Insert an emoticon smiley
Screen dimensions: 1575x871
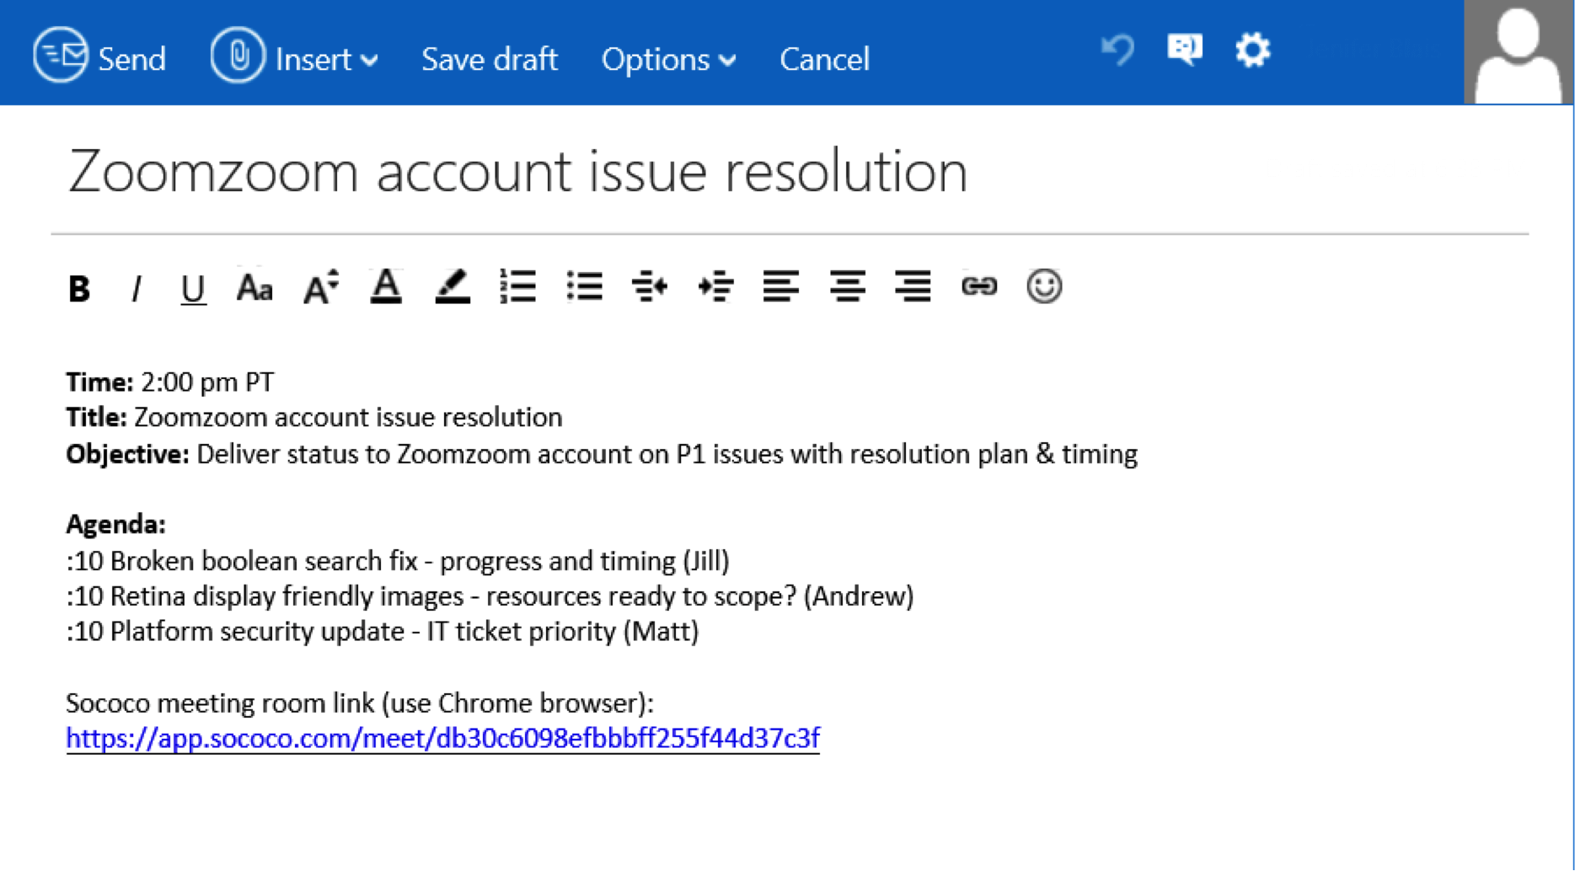[x=1044, y=286]
